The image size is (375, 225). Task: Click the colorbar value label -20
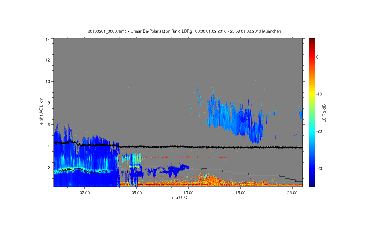click(x=319, y=131)
